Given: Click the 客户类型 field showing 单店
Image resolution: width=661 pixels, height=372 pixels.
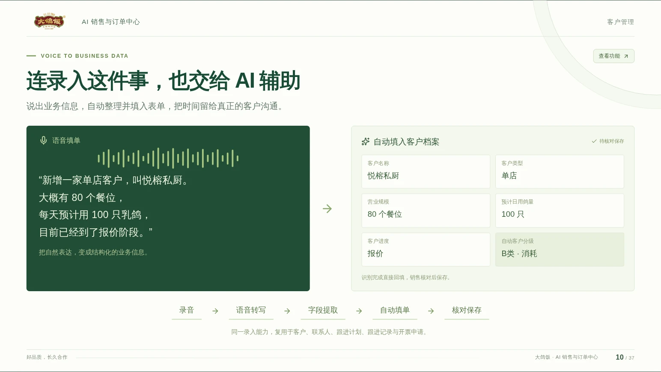Looking at the screenshot, I should point(560,171).
